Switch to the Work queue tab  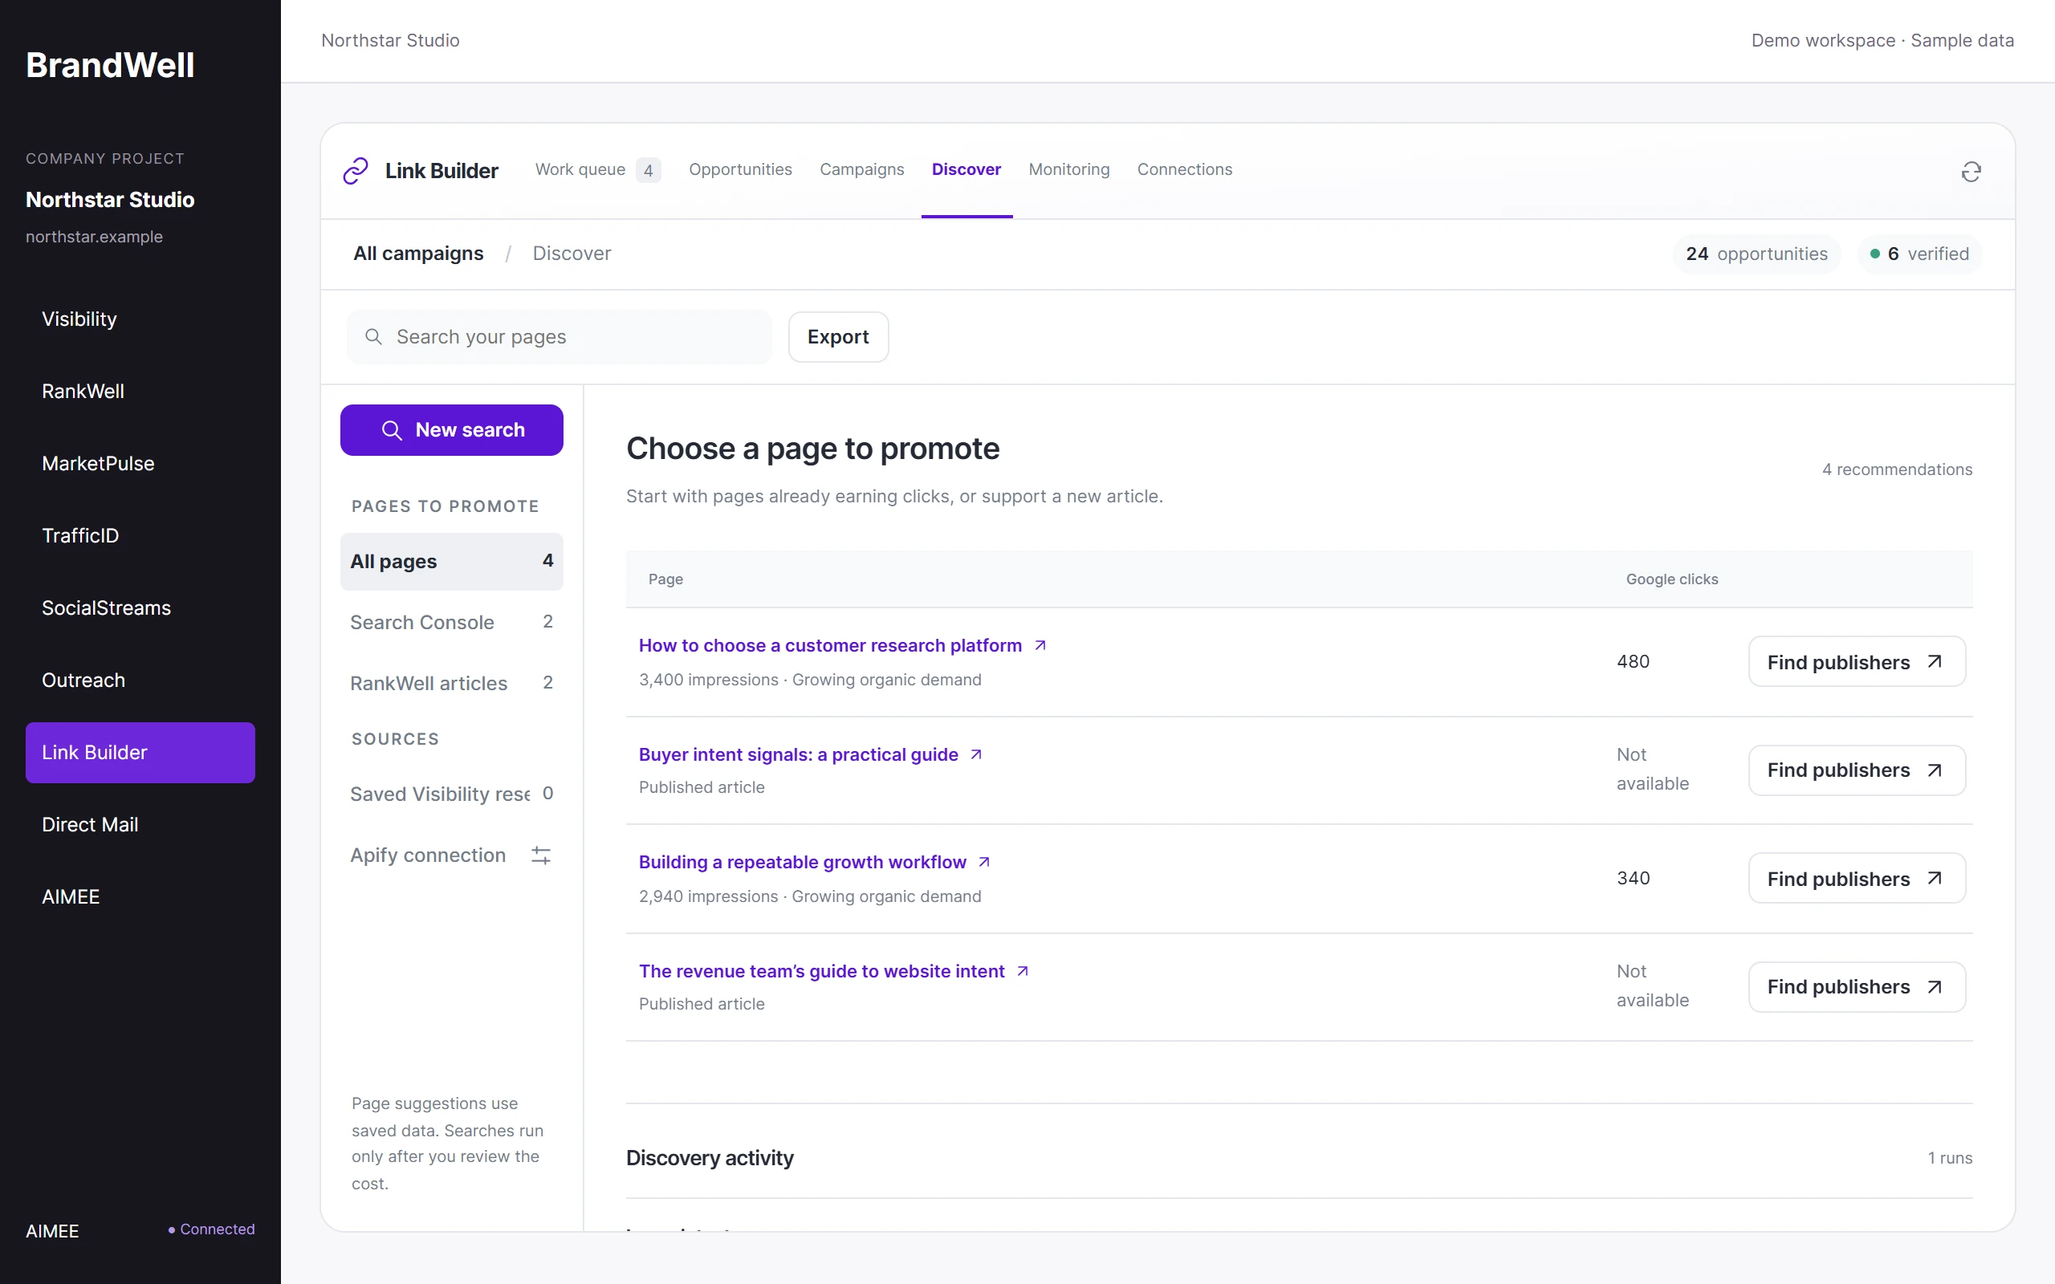pos(598,170)
